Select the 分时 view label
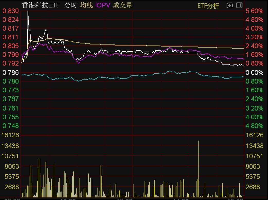268x200 pixels. click(71, 5)
